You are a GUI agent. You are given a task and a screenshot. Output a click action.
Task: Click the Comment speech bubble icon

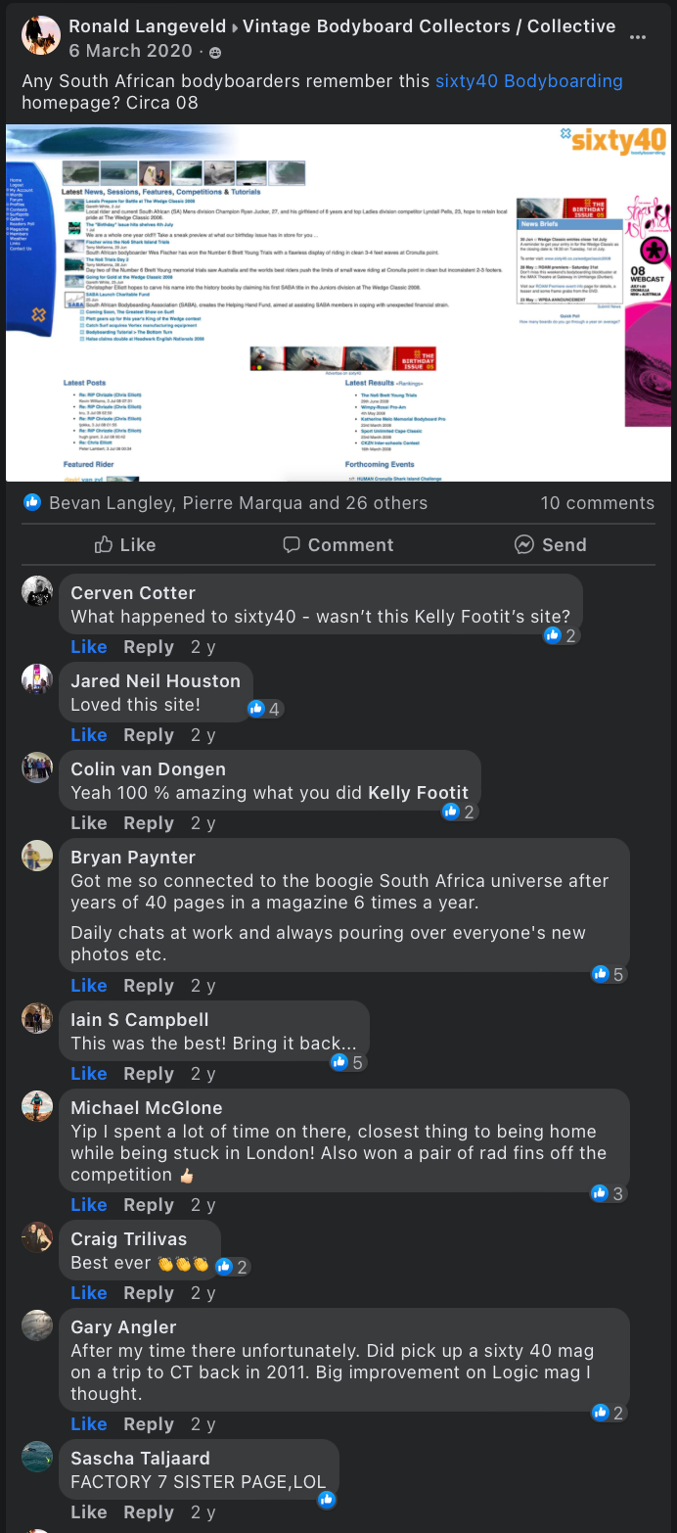pos(291,545)
